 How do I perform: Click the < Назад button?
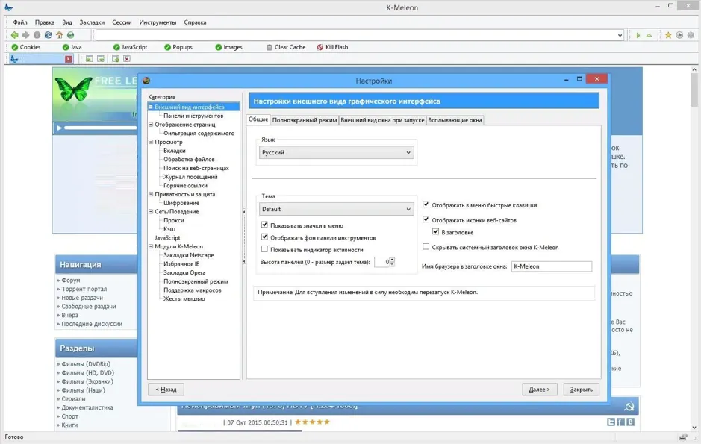click(166, 389)
